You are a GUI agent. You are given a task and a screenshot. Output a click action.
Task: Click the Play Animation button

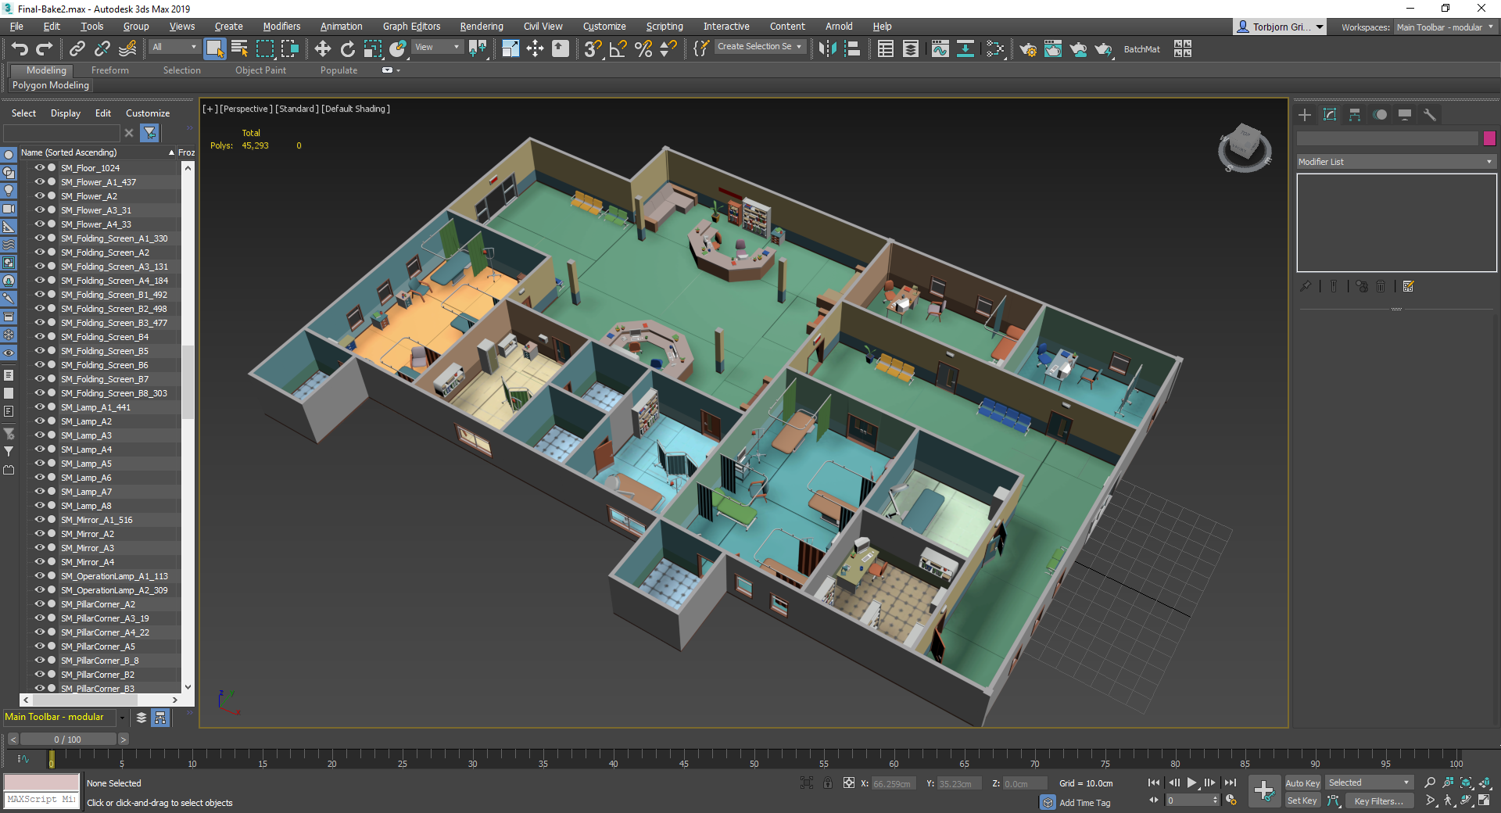coord(1191,783)
